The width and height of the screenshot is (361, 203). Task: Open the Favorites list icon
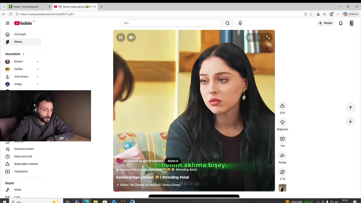[x=325, y=14]
